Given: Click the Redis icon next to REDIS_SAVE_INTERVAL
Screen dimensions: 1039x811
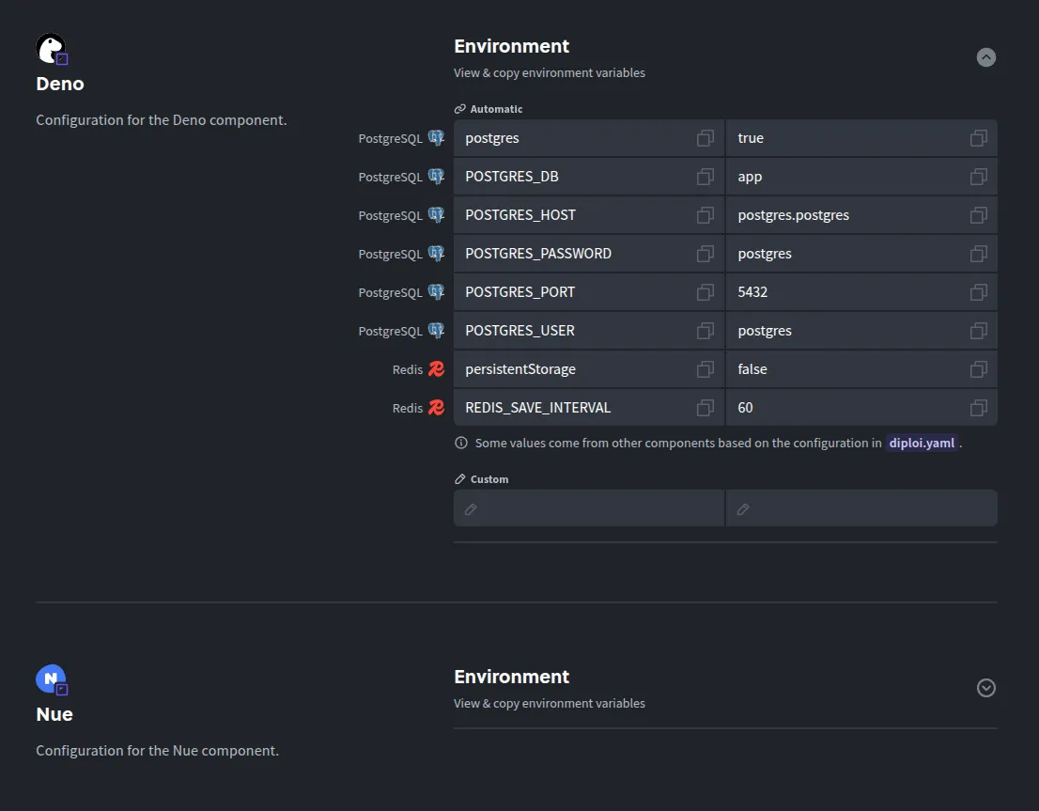Looking at the screenshot, I should coord(435,407).
